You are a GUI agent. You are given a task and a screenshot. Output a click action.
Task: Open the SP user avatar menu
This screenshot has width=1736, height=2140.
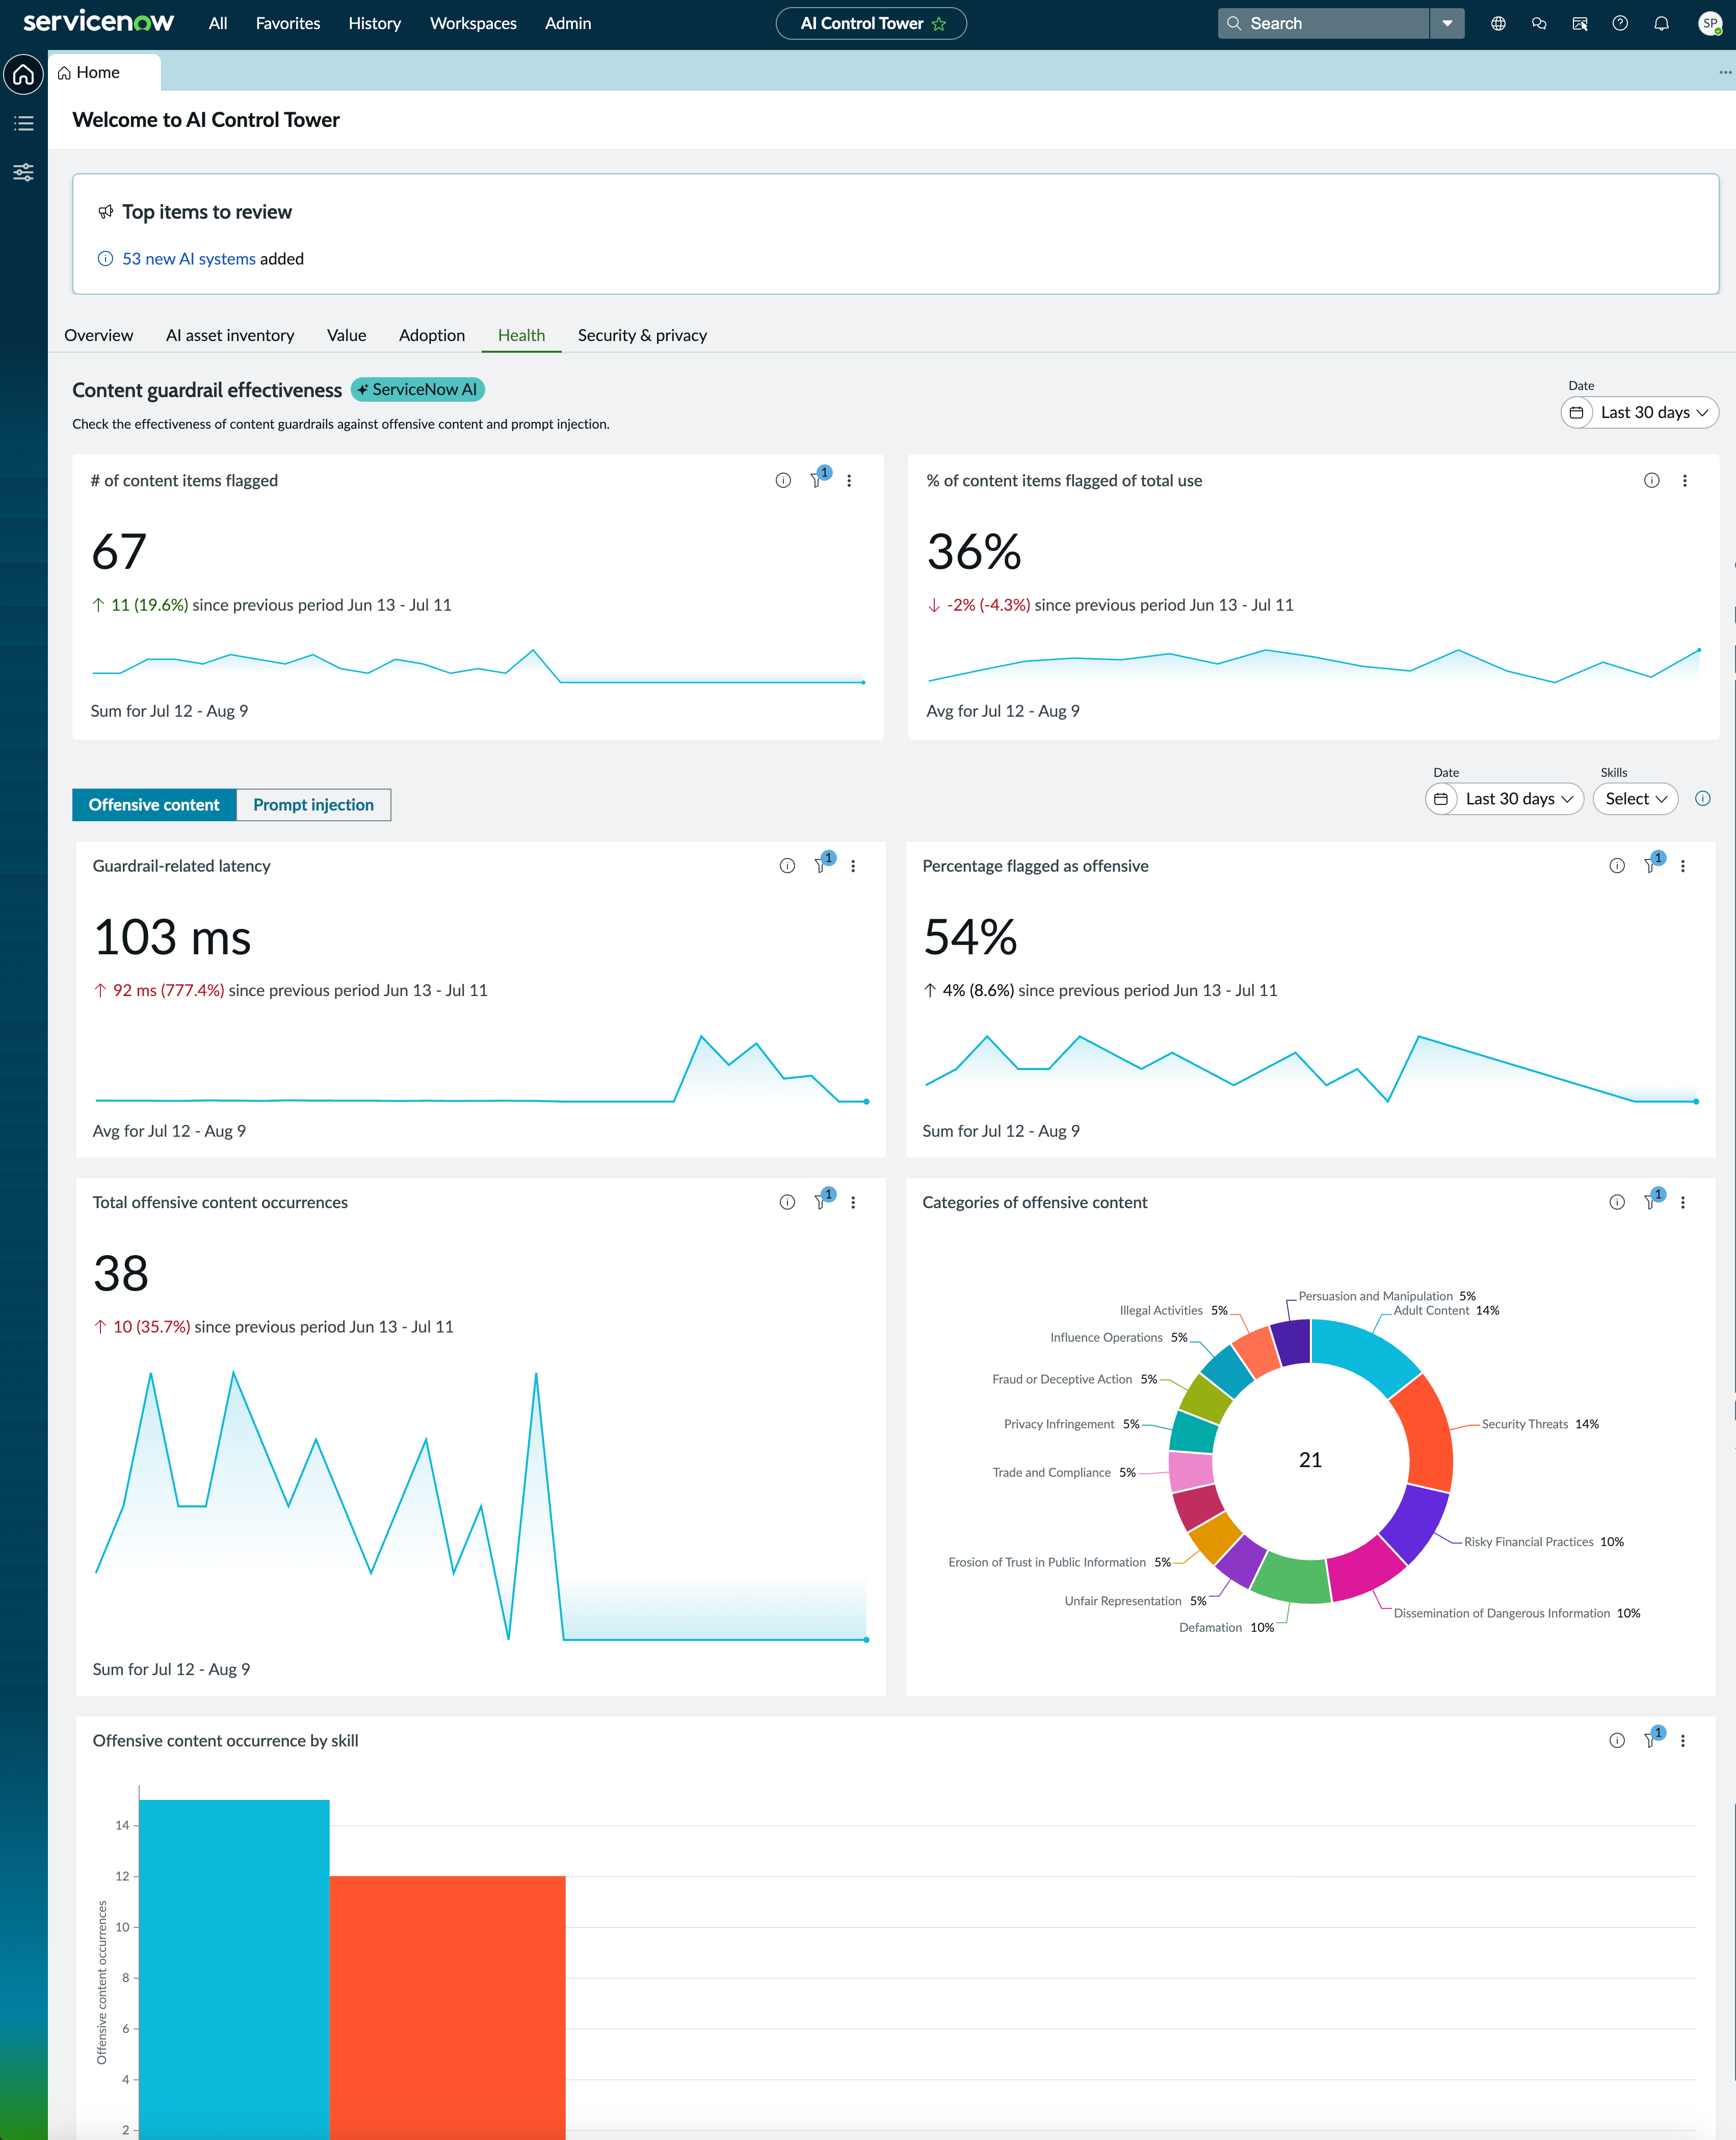(x=1710, y=23)
